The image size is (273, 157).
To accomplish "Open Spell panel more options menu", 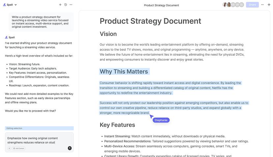I will [71, 5].
